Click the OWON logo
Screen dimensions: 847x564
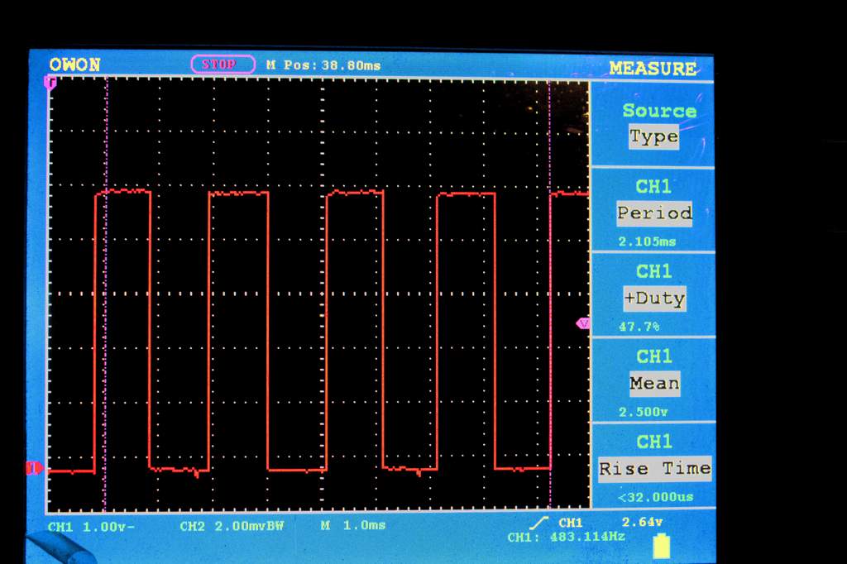tap(74, 65)
